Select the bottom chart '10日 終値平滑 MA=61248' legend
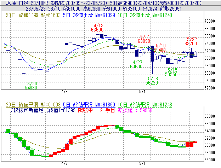The image size is (221, 168). point(145,105)
